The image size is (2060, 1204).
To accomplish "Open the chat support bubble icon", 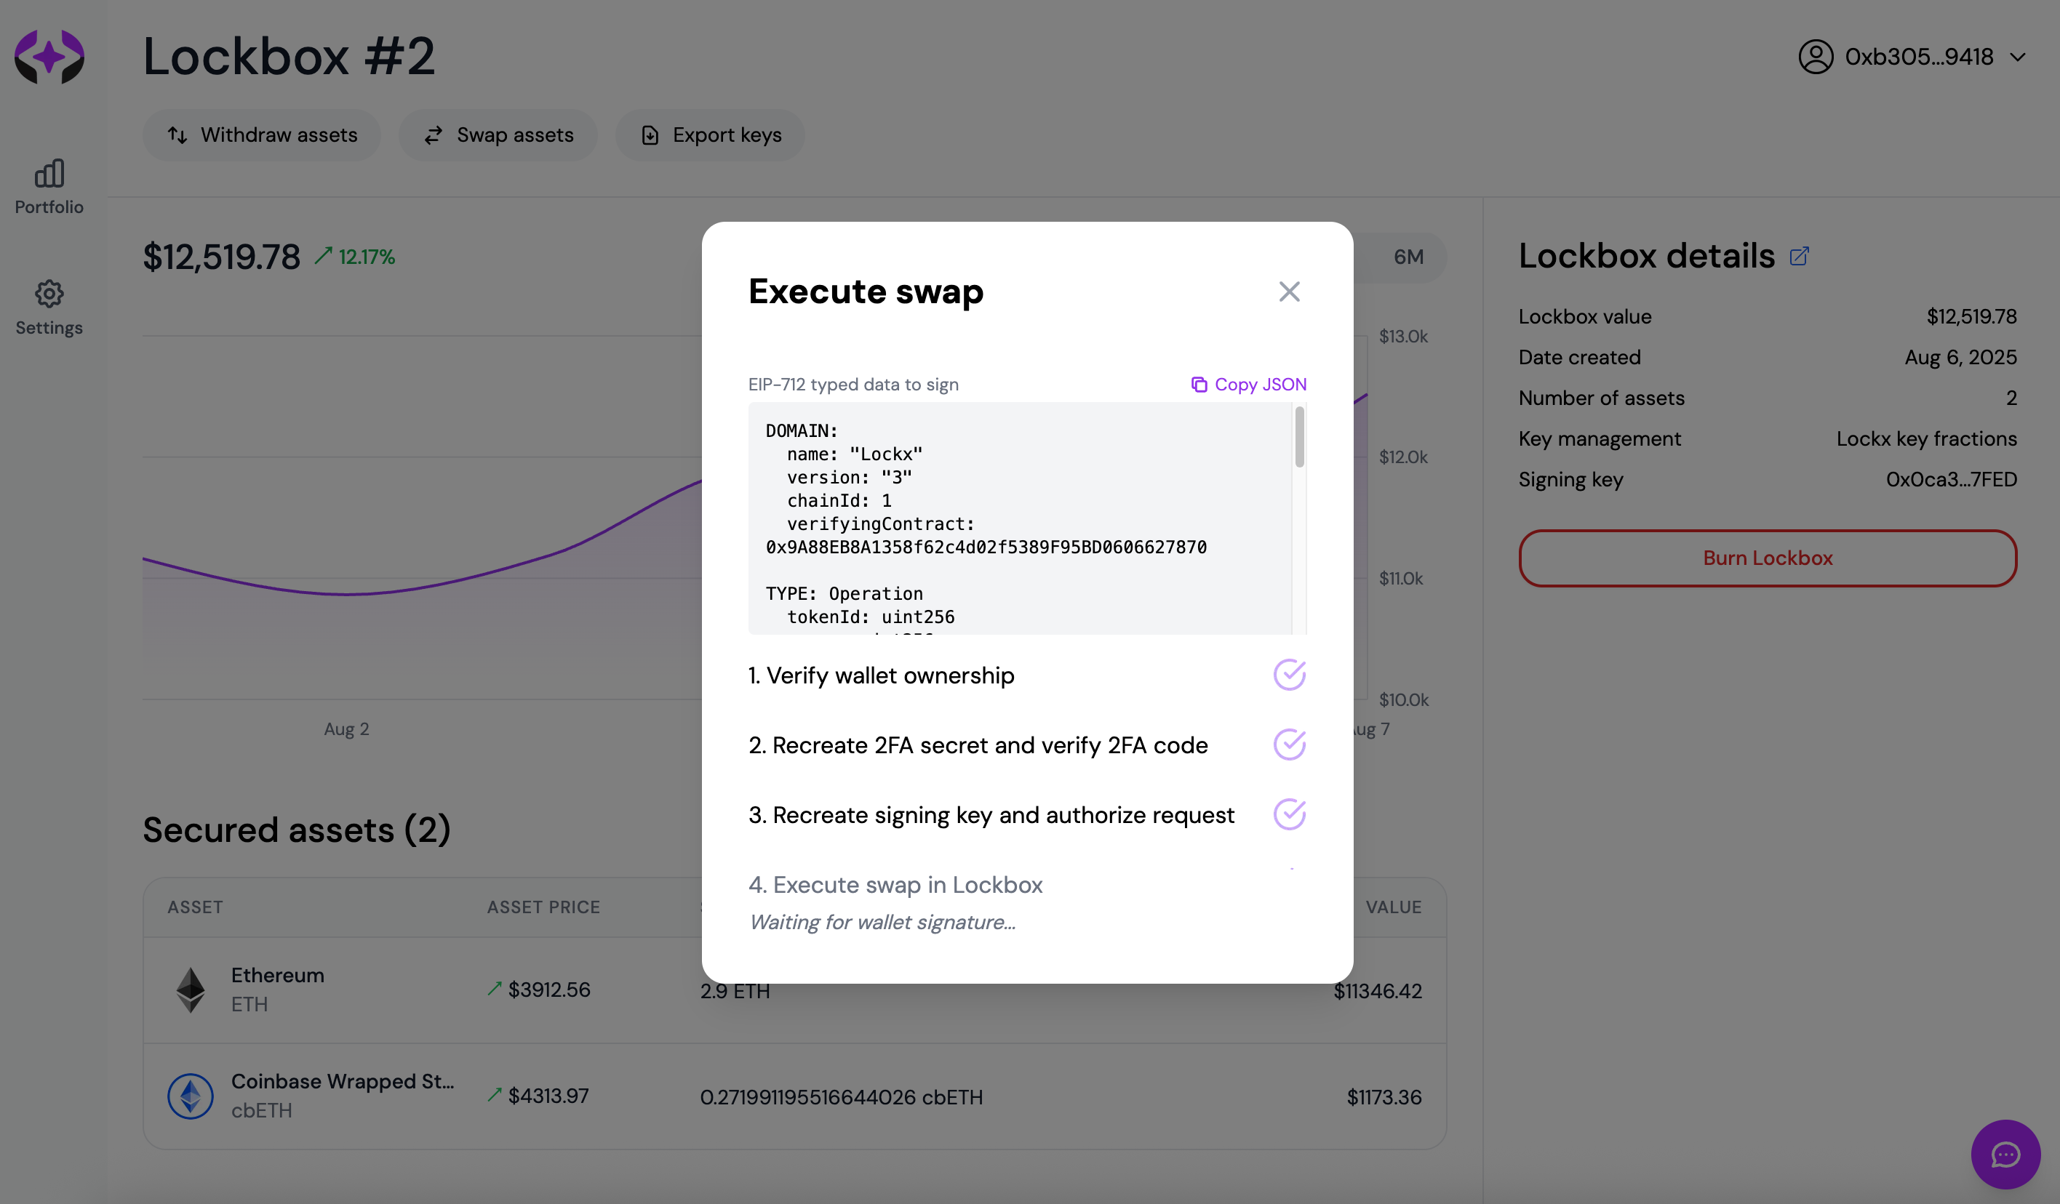I will coord(2005,1154).
